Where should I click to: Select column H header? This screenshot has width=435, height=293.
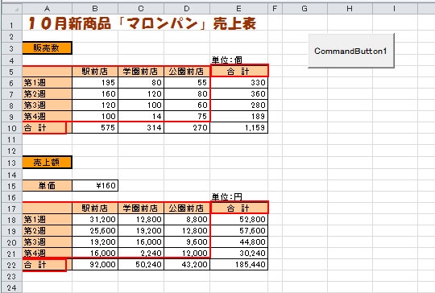pyautogui.click(x=350, y=9)
